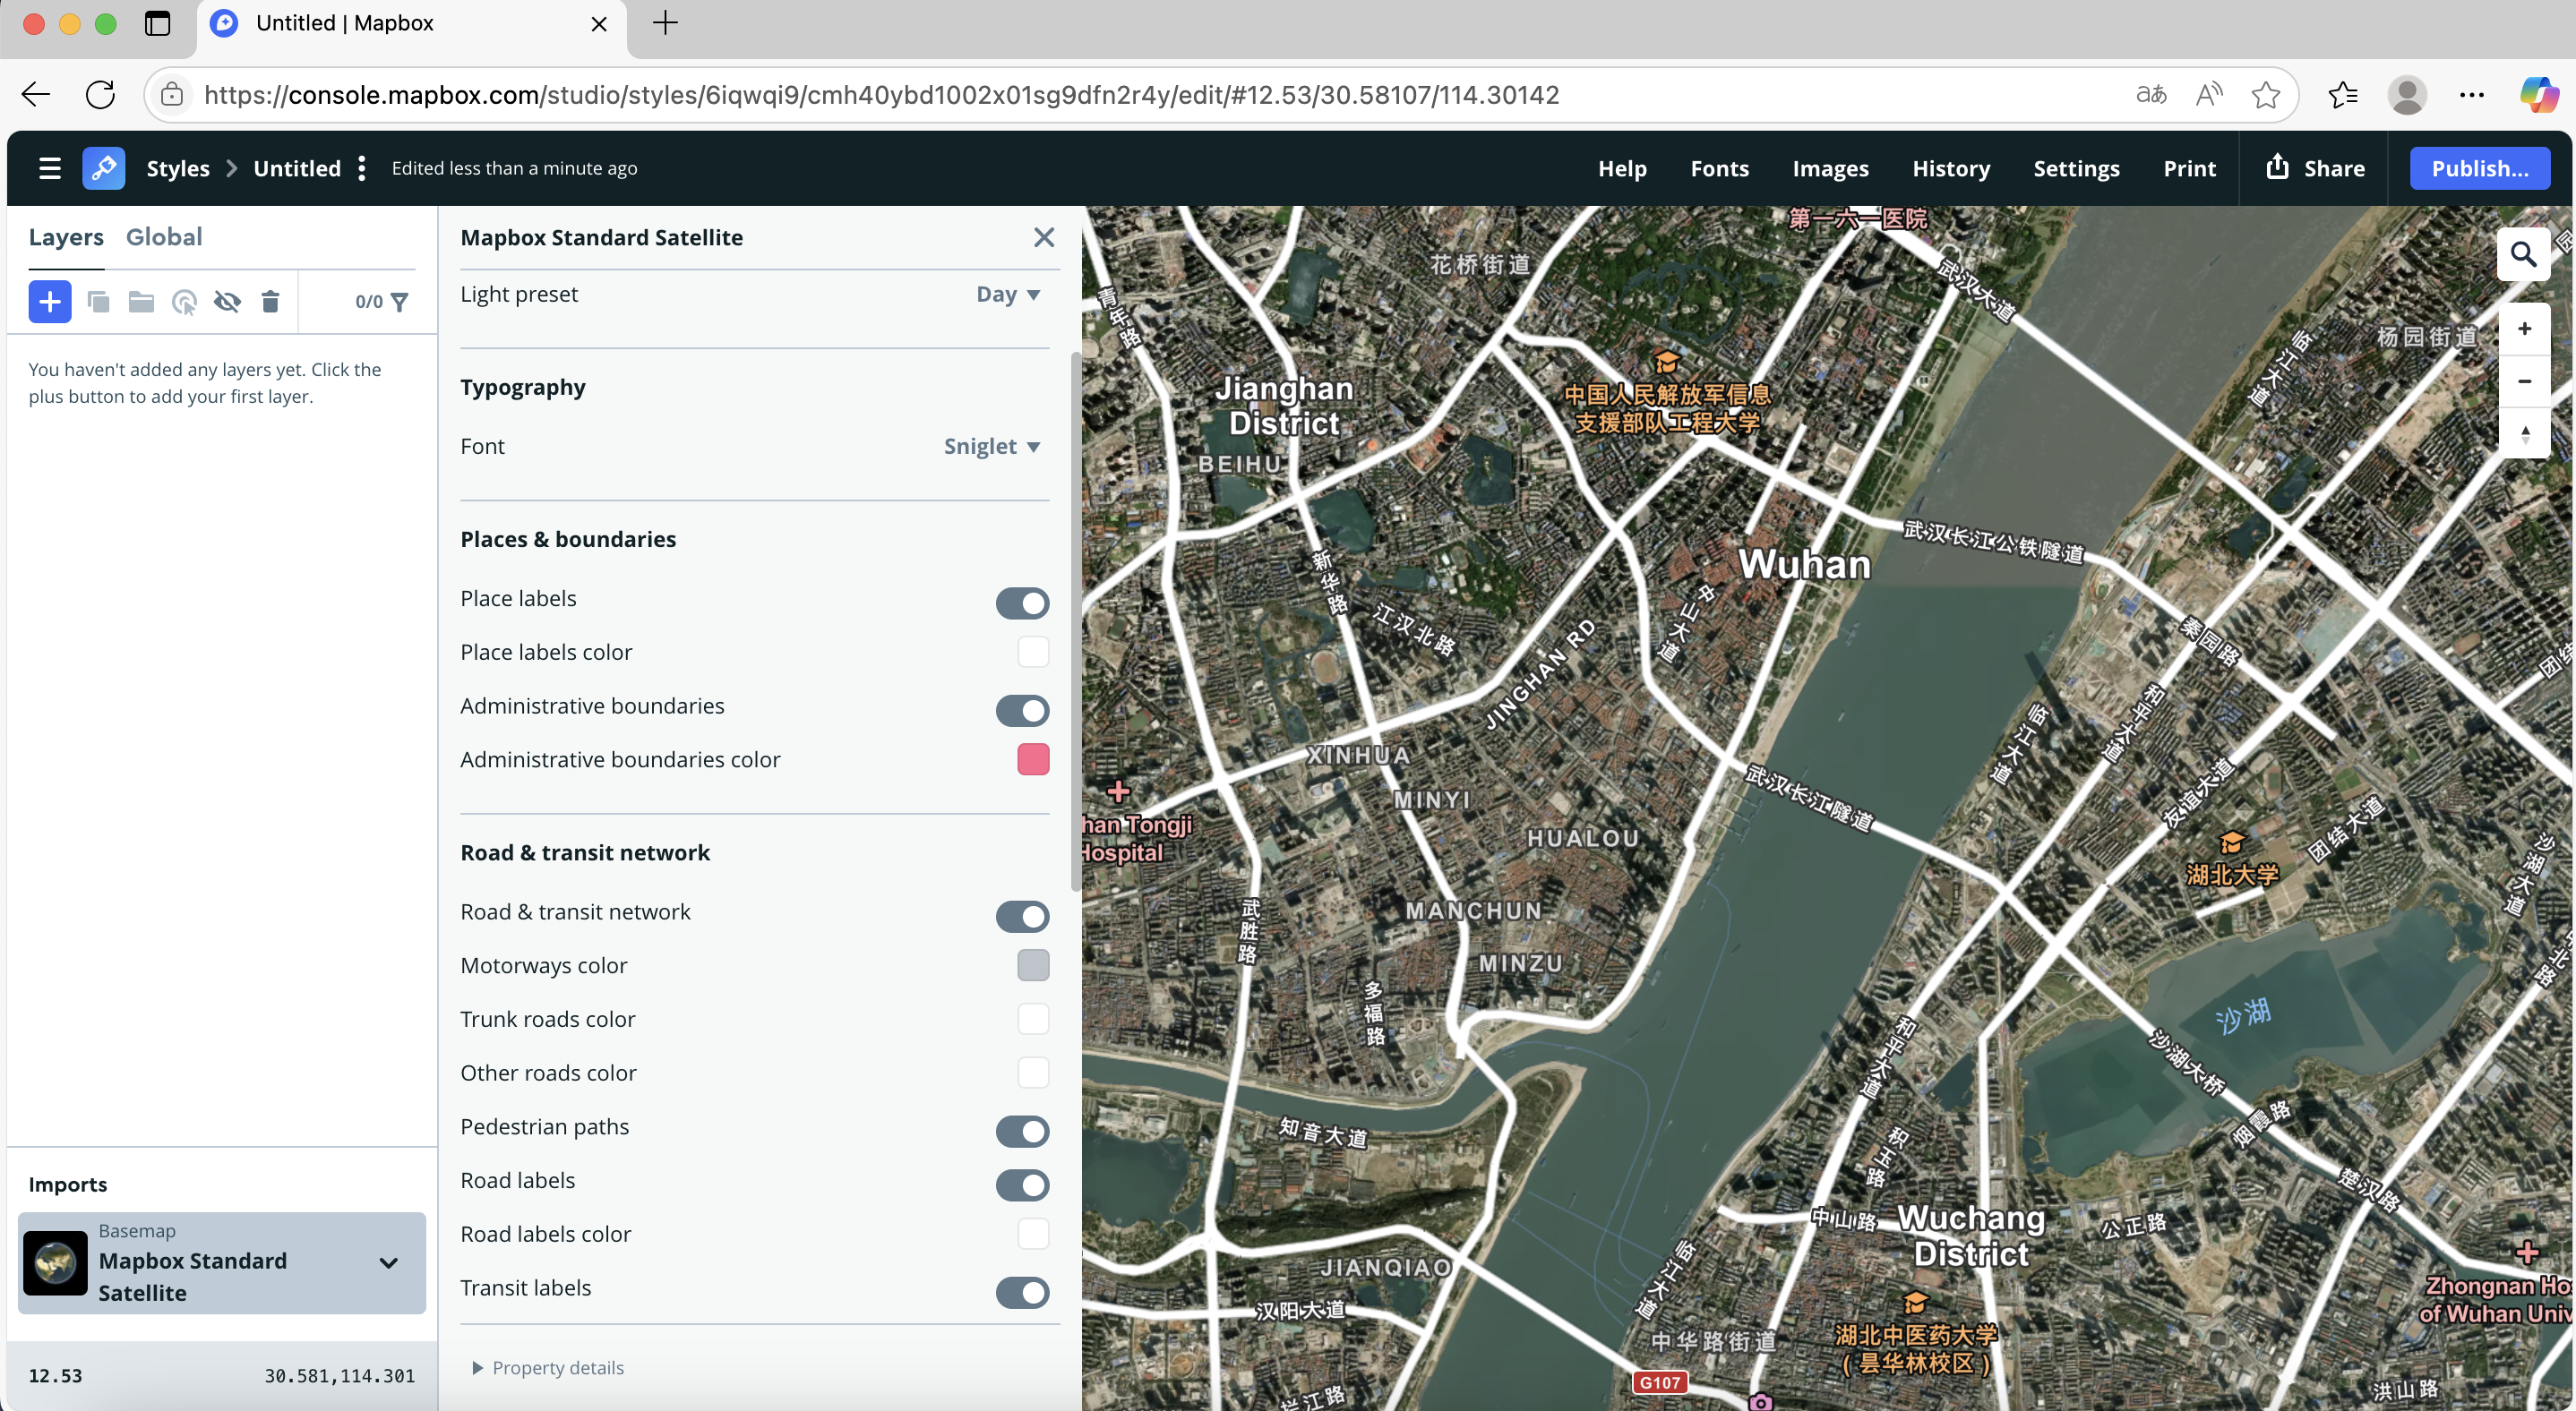
Task: Select map features with the cursor tool
Action: 184,301
